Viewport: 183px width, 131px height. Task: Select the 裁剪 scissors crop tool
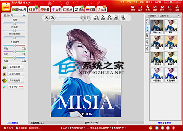(162, 8)
